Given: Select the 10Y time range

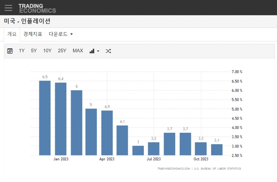Looking at the screenshot, I should [x=47, y=51].
